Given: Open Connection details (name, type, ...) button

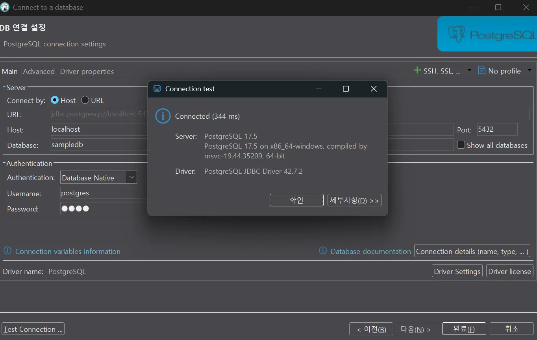Looking at the screenshot, I should [x=472, y=251].
